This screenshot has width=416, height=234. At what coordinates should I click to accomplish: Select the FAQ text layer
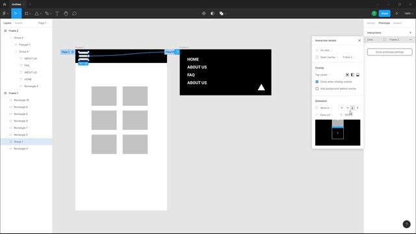(x=26, y=65)
